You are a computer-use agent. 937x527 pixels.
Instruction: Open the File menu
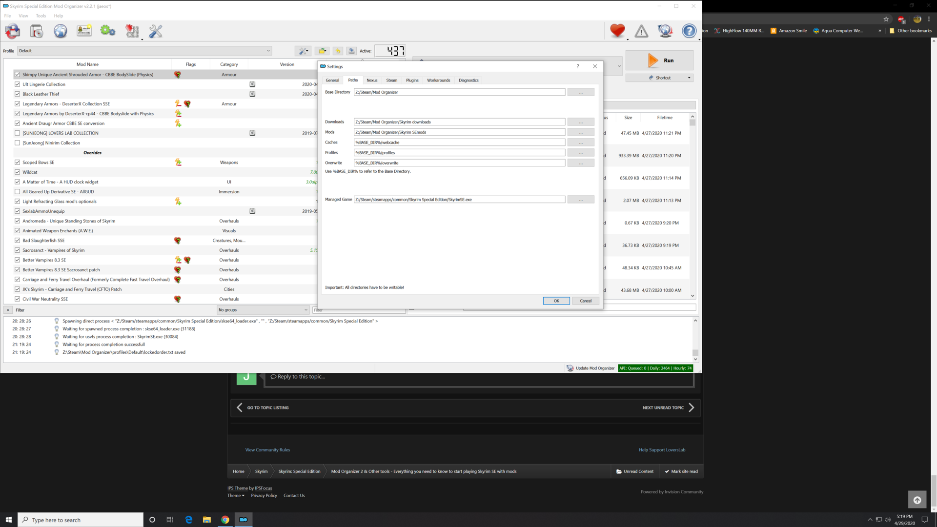[7, 16]
